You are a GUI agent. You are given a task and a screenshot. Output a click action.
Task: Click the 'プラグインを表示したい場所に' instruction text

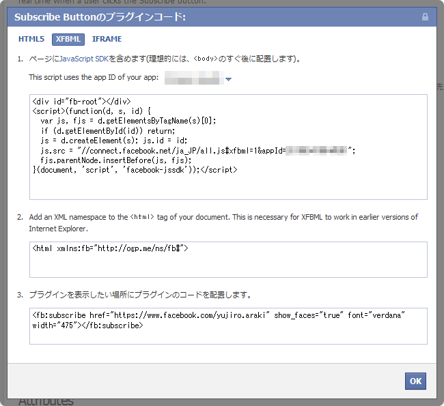click(140, 295)
